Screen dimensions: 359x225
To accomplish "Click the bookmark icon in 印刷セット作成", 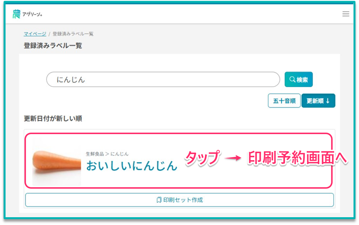I will pos(159,200).
